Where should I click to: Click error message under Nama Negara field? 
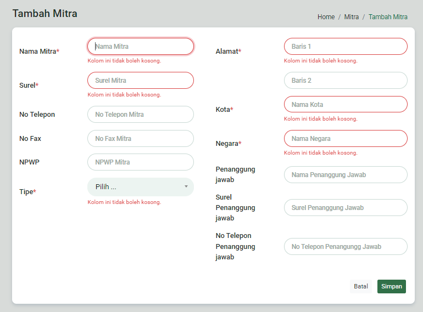point(321,153)
